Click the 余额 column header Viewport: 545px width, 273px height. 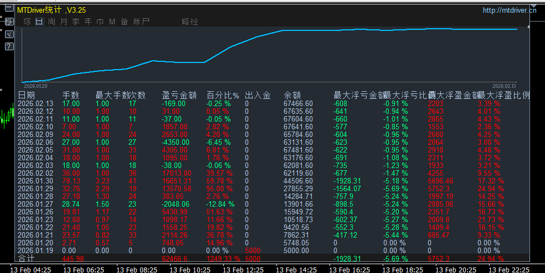click(x=292, y=95)
